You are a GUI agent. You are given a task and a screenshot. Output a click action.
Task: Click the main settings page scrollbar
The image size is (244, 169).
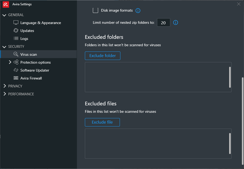pyautogui.click(x=243, y=121)
